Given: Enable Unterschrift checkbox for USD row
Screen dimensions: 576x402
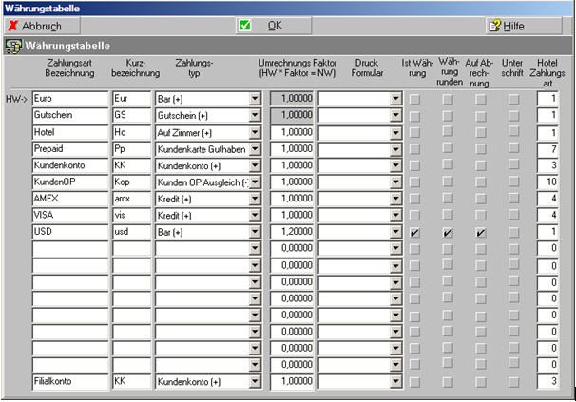Looking at the screenshot, I should [x=513, y=232].
